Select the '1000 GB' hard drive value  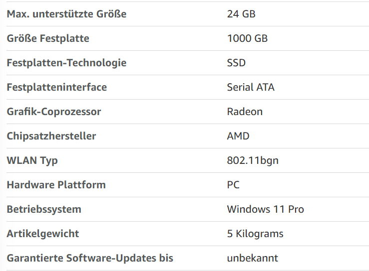click(x=247, y=38)
